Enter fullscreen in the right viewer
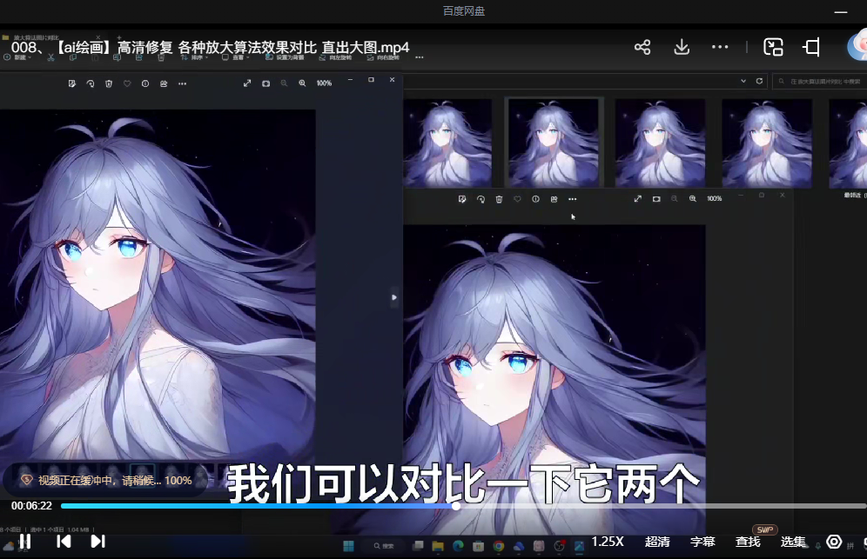 [637, 198]
